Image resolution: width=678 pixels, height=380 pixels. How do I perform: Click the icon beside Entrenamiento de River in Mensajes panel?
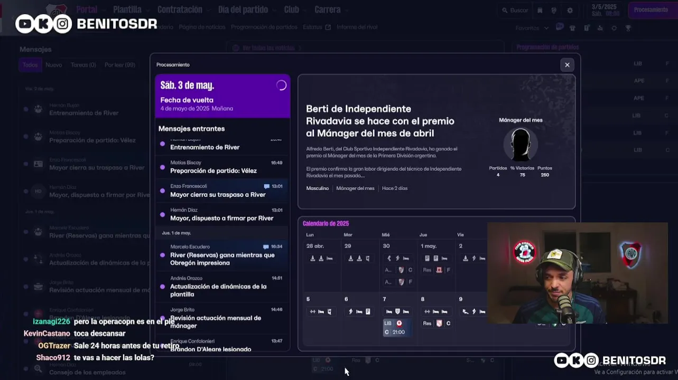coord(38,109)
